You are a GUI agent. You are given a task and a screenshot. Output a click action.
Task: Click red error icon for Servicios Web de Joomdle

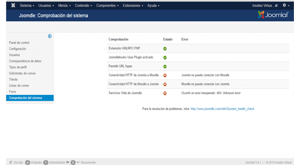pos(165,93)
